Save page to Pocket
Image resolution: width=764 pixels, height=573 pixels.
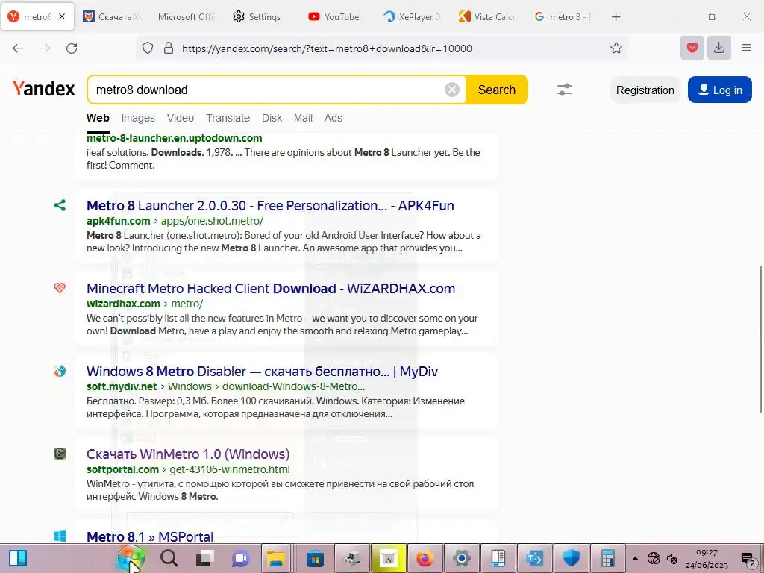coord(692,48)
